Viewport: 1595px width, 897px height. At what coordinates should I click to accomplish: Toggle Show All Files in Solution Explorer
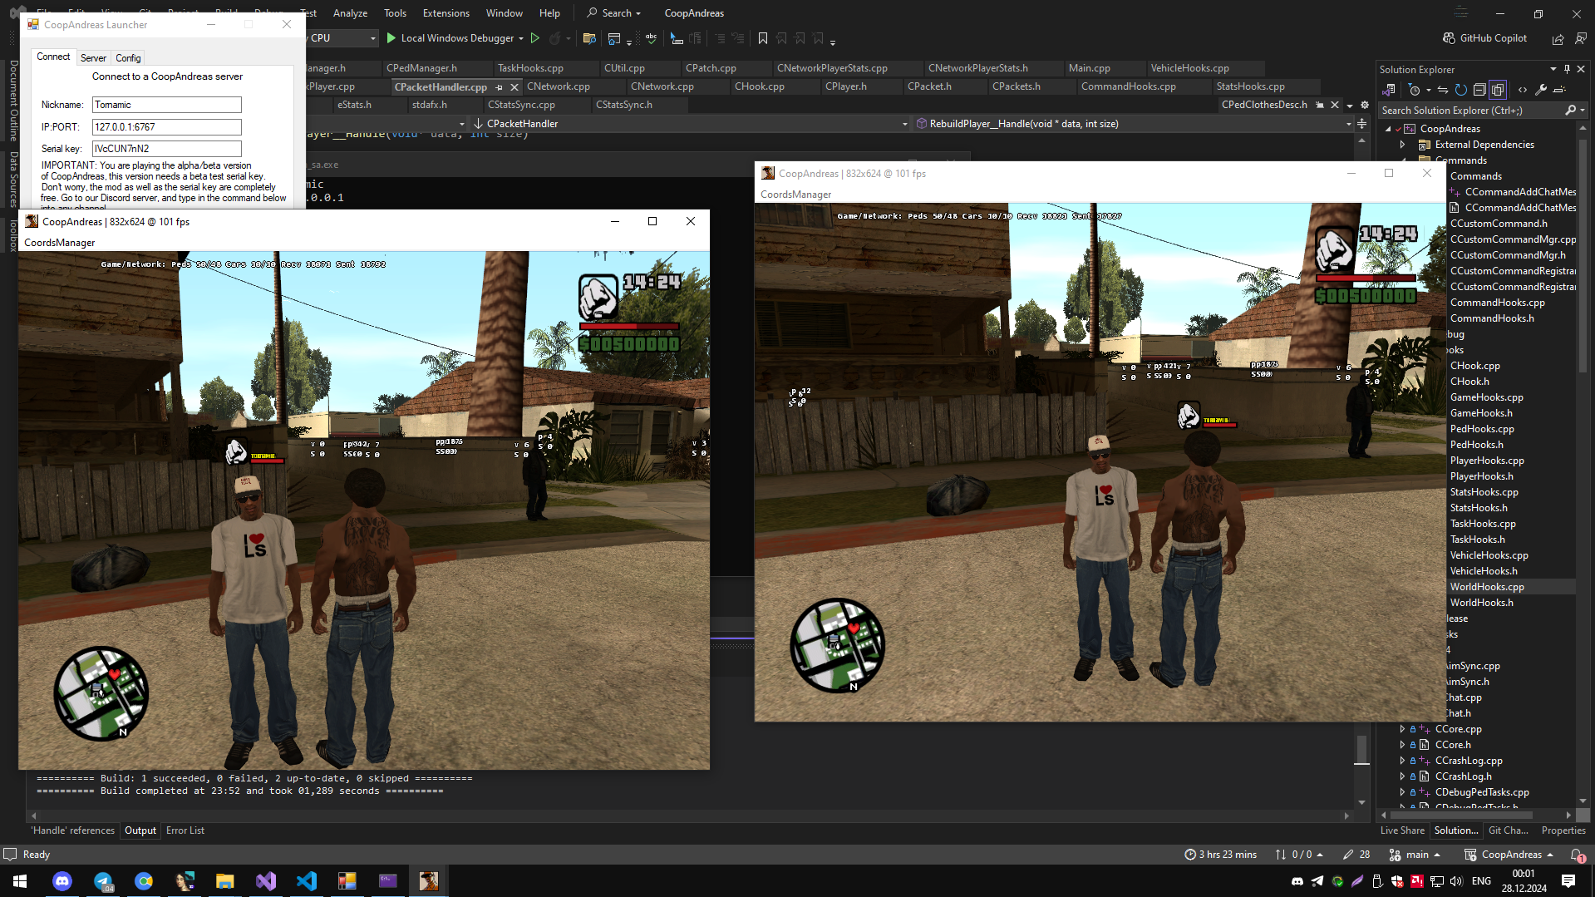(x=1498, y=90)
